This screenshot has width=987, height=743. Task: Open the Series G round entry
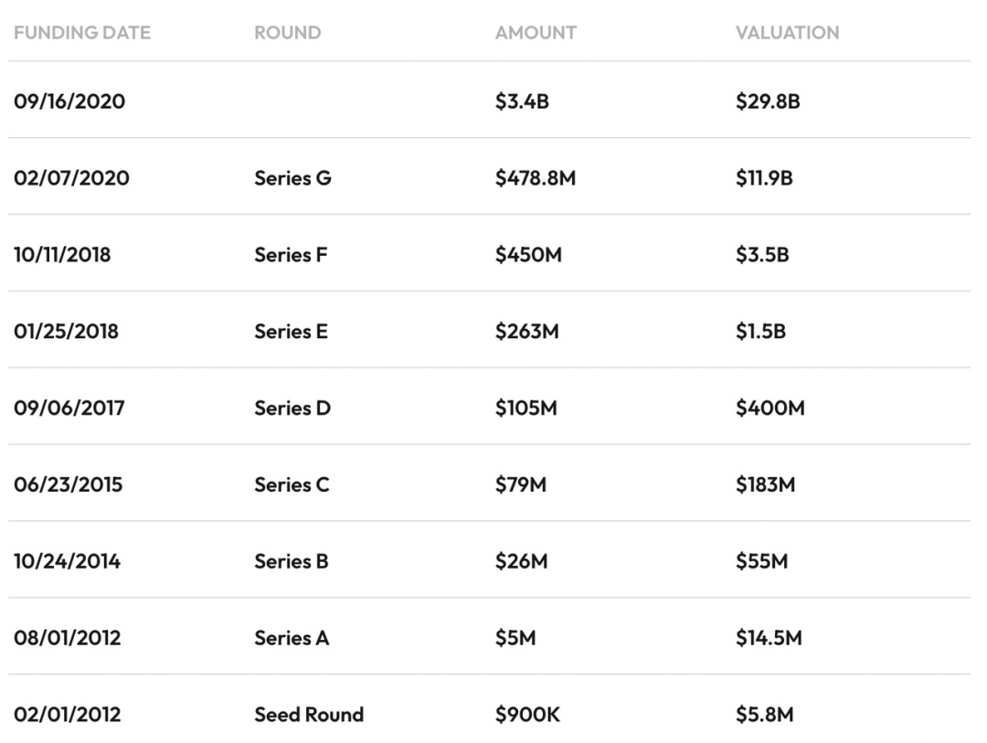click(292, 178)
